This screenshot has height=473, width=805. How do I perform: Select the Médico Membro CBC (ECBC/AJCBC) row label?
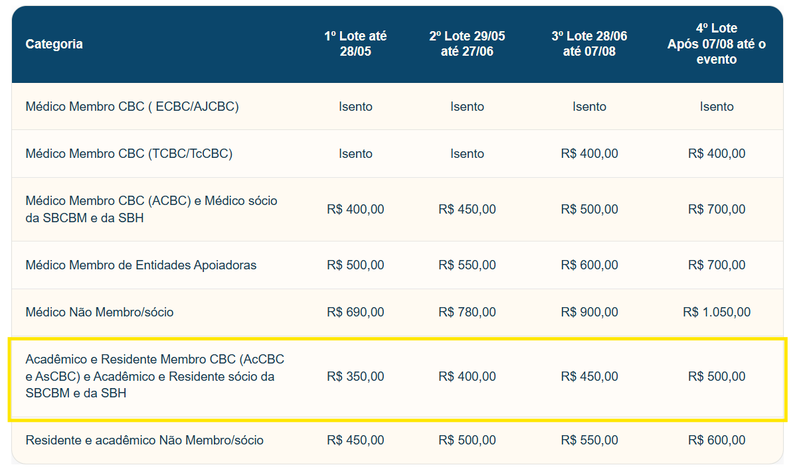[x=132, y=106]
